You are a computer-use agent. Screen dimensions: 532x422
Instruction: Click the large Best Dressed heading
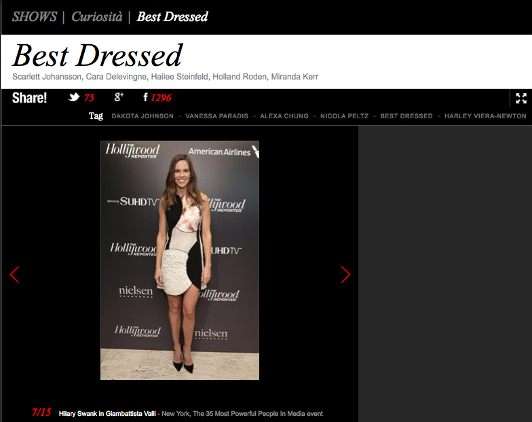point(98,55)
